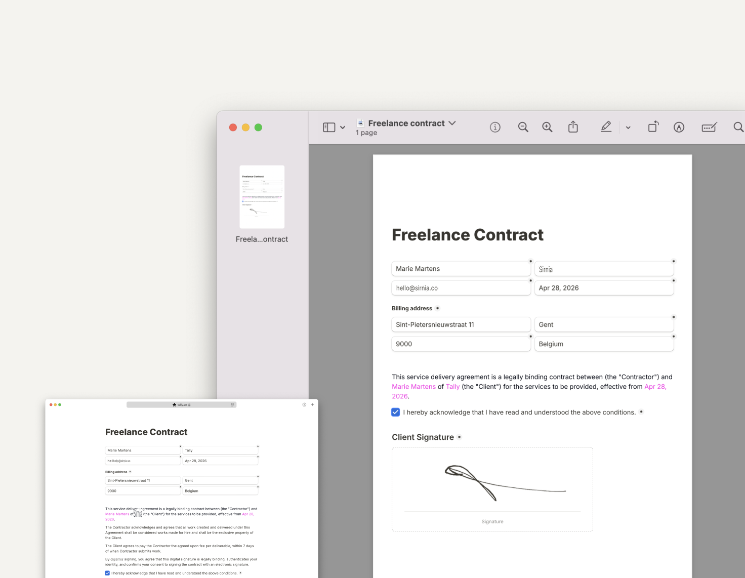Screen dimensions: 745x578
Task: Click the Freela...ontract thumbnail label
Action: click(262, 239)
